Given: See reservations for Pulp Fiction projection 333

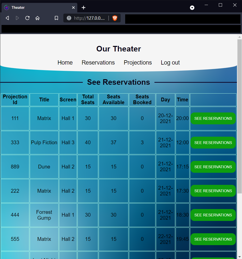Looking at the screenshot, I should coord(213,142).
